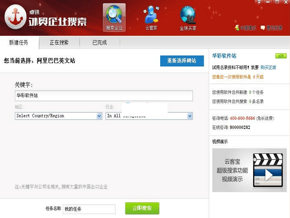Switch to the 已完成 tab
Viewport: 290px width, 218px height.
point(100,43)
